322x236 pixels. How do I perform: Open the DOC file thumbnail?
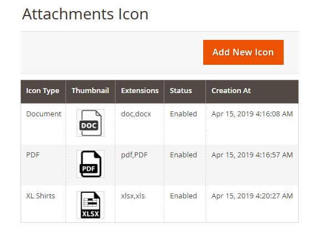tap(90, 123)
